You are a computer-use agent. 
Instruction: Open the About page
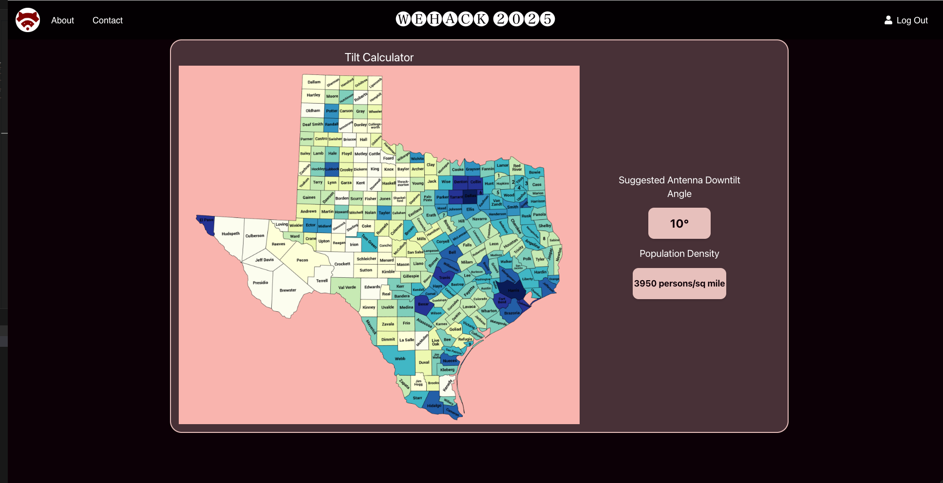click(x=62, y=20)
